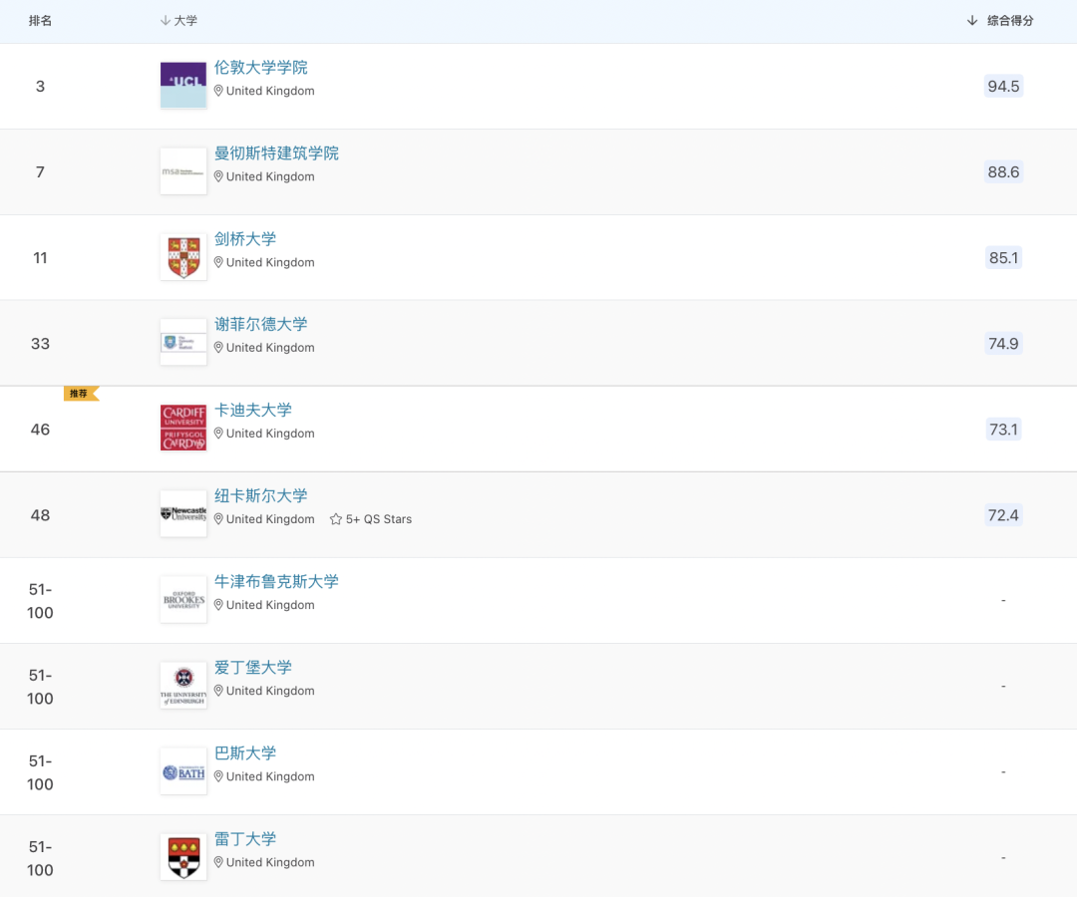Open the 谢菲尔德大学 link
This screenshot has width=1077, height=897.
tap(261, 324)
